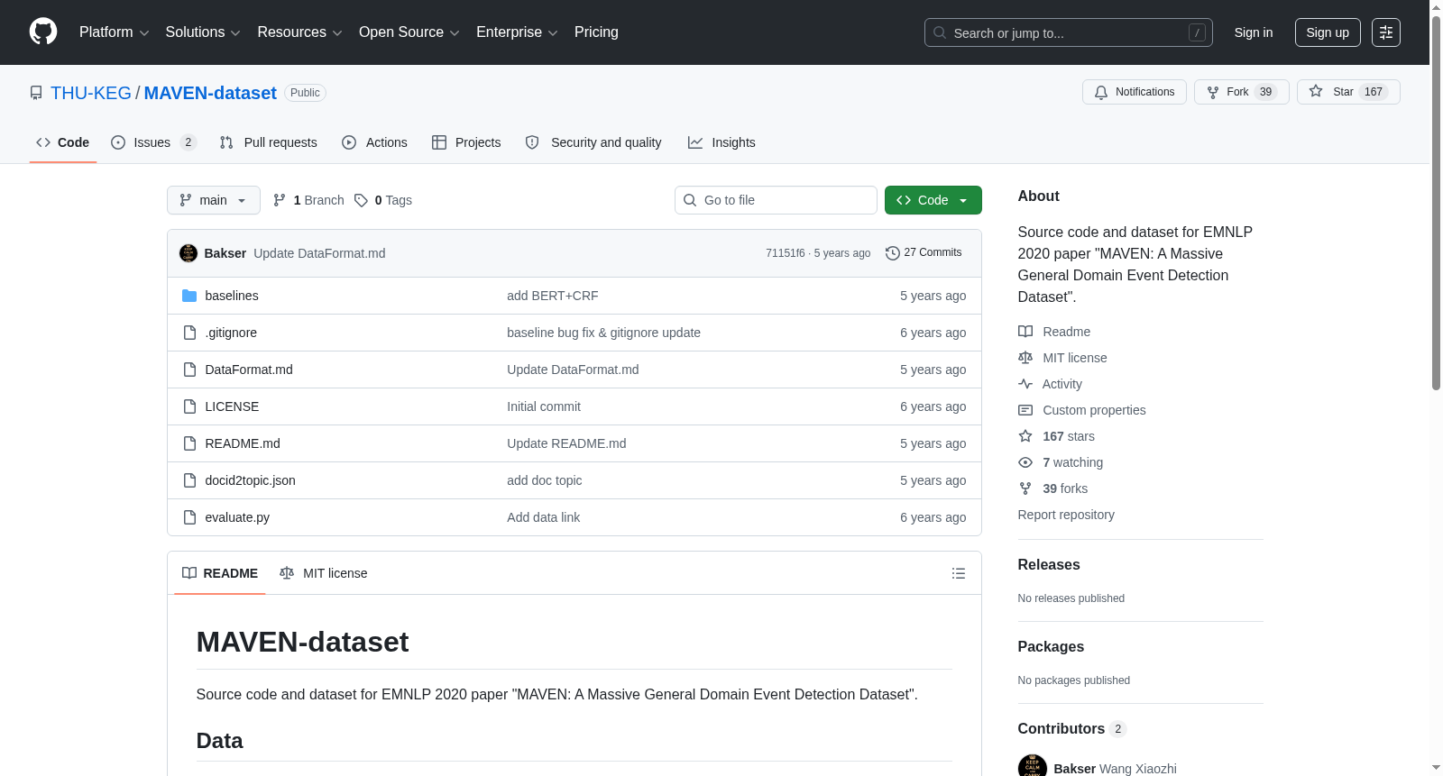Click the Go to file input field
Screen dimensions: 1443x776
click(776, 200)
